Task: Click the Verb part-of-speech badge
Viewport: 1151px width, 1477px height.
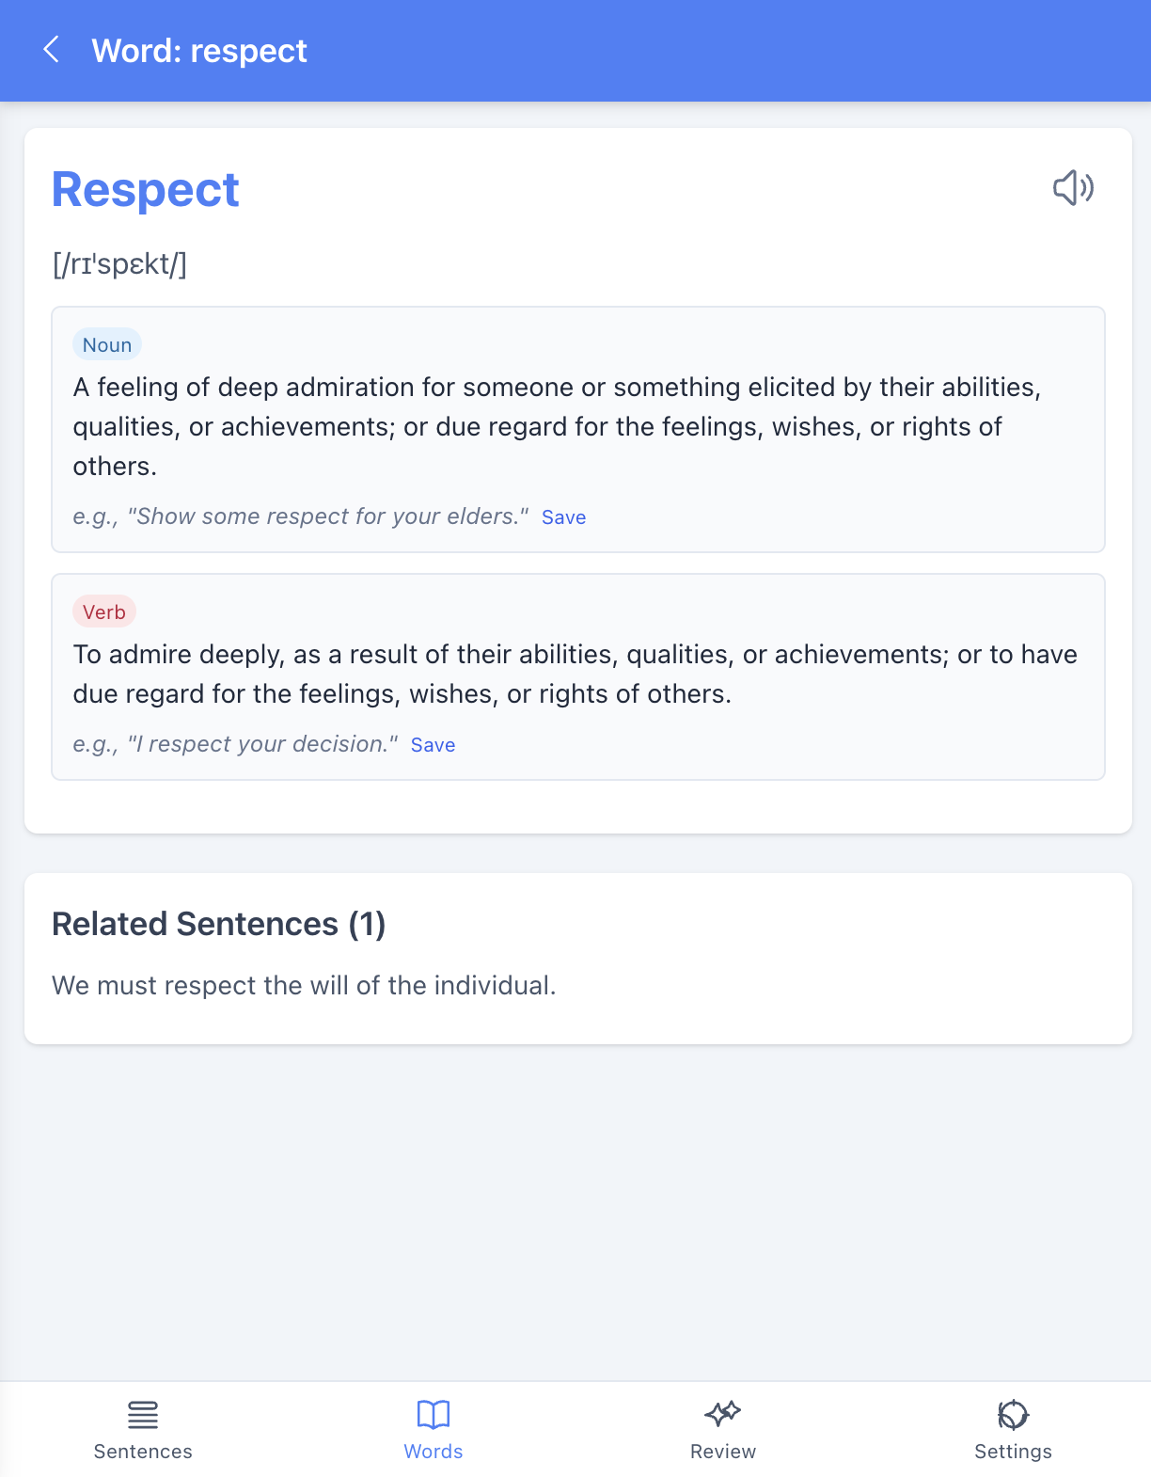Action: click(x=104, y=612)
